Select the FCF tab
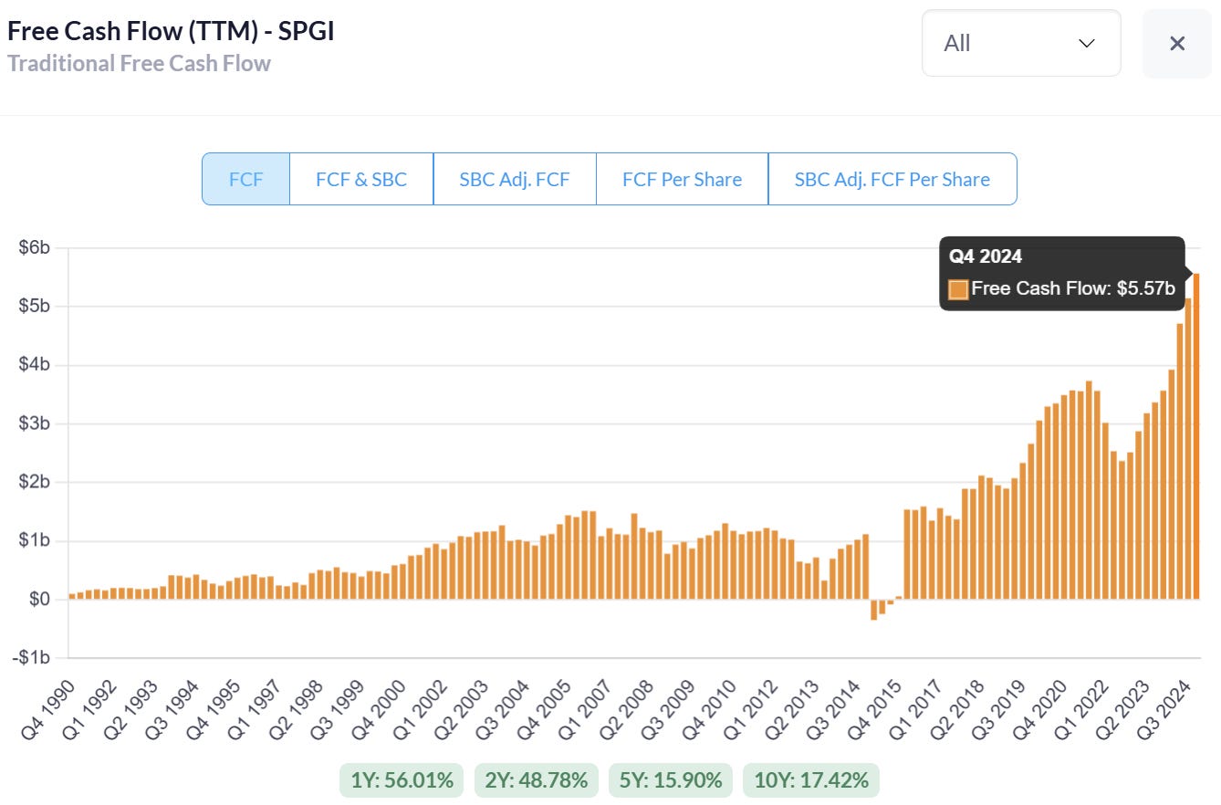This screenshot has width=1221, height=805. pos(246,179)
